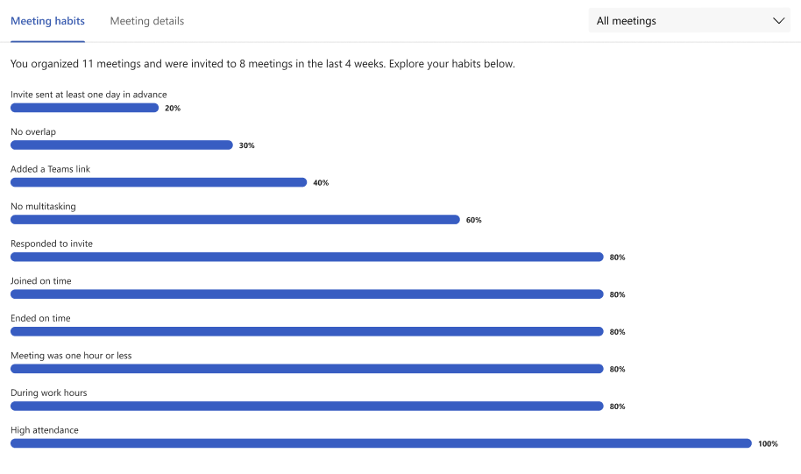
Task: Click the 100% value for High attendance
Action: coord(768,444)
